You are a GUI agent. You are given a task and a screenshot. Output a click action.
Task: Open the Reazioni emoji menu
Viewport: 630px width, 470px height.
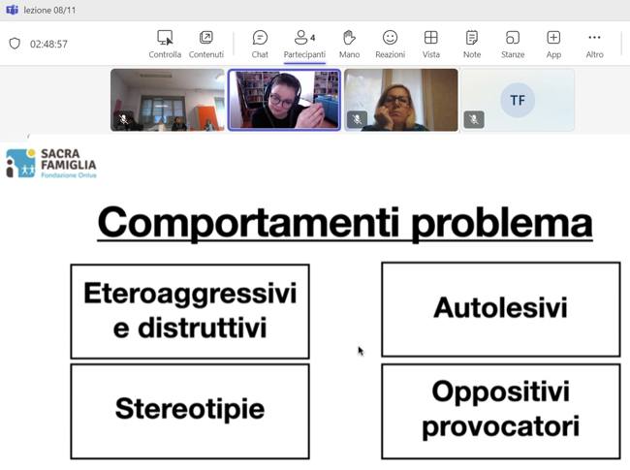pyautogui.click(x=391, y=44)
